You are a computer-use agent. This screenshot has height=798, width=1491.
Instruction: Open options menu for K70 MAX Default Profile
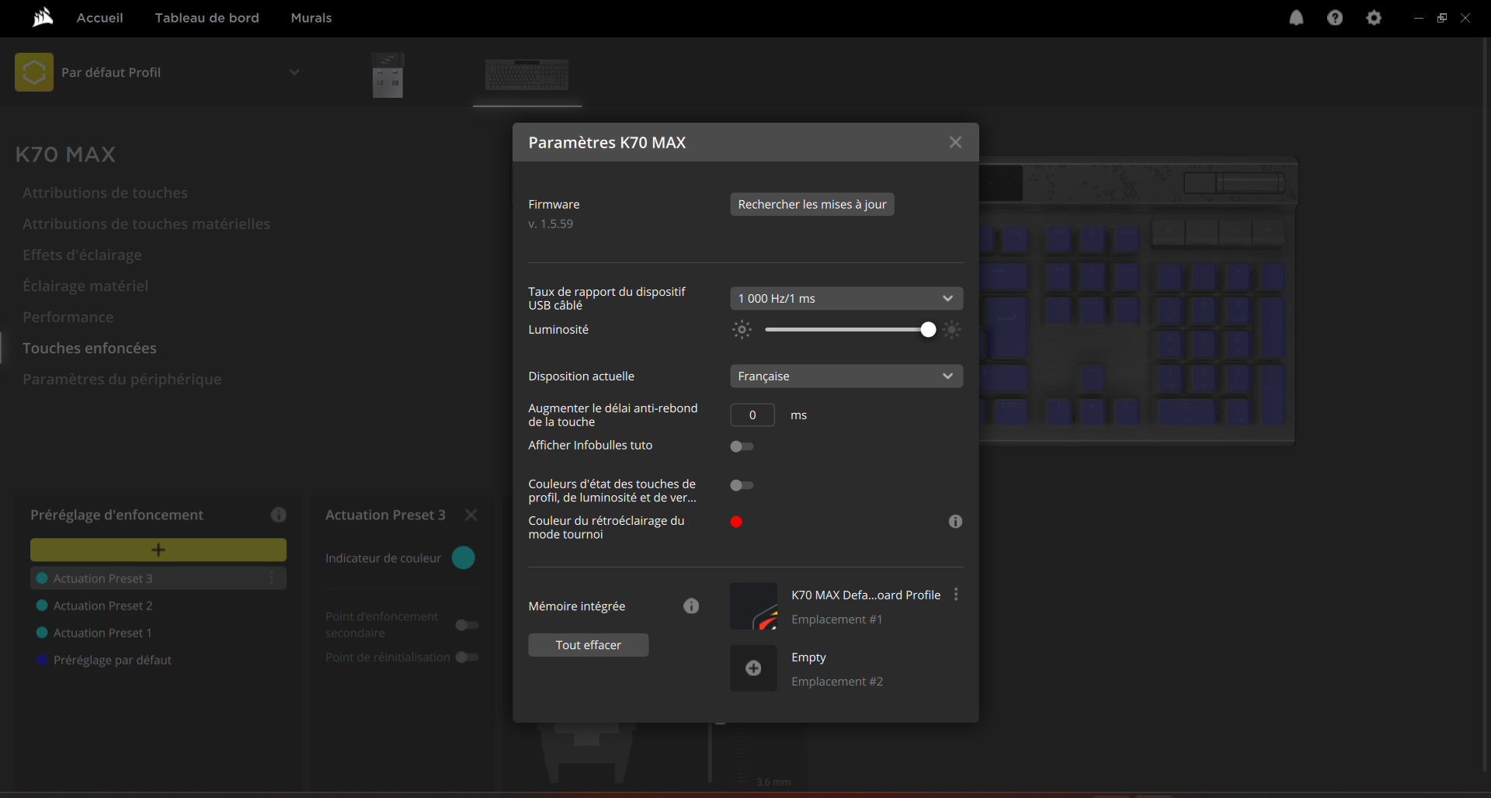coord(956,595)
